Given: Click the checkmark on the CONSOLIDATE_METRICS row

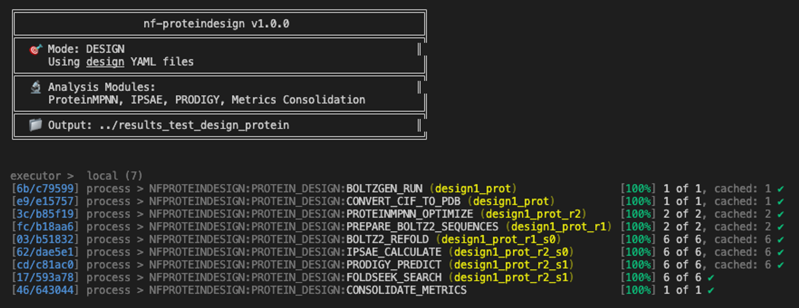Looking at the screenshot, I should point(711,290).
